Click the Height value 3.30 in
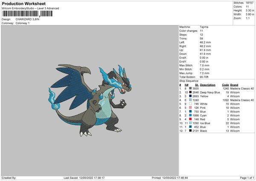 tap(250, 10)
